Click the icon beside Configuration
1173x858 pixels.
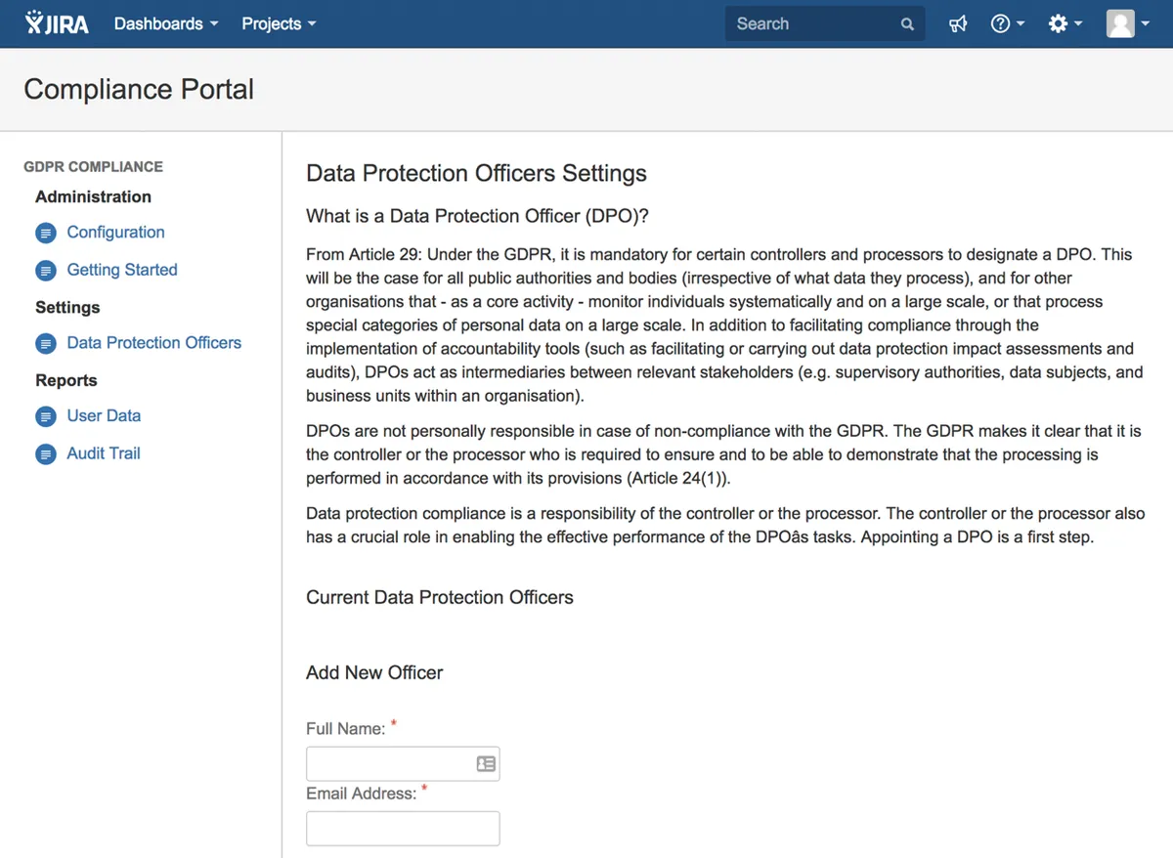click(46, 234)
